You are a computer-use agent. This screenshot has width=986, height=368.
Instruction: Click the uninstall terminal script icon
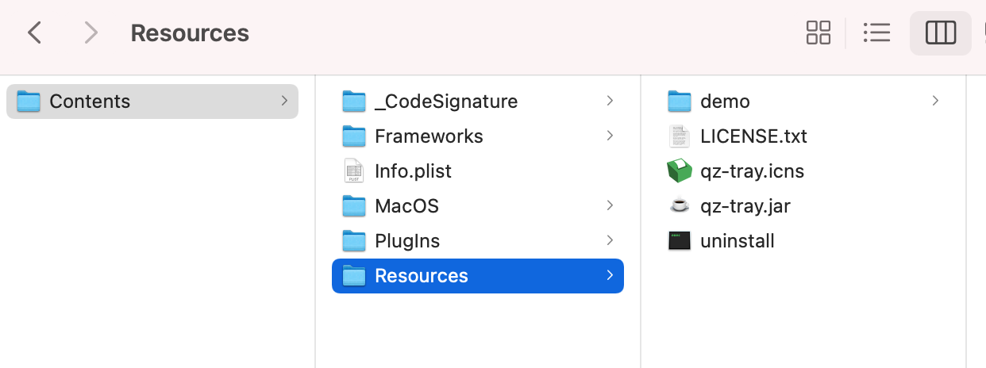[x=680, y=241]
